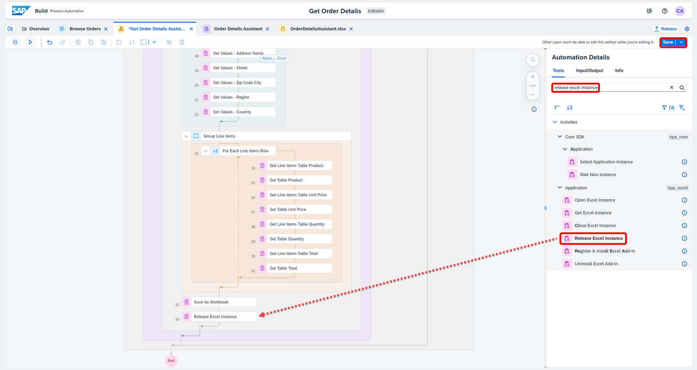Expand all tools with down-list icon

click(x=570, y=108)
